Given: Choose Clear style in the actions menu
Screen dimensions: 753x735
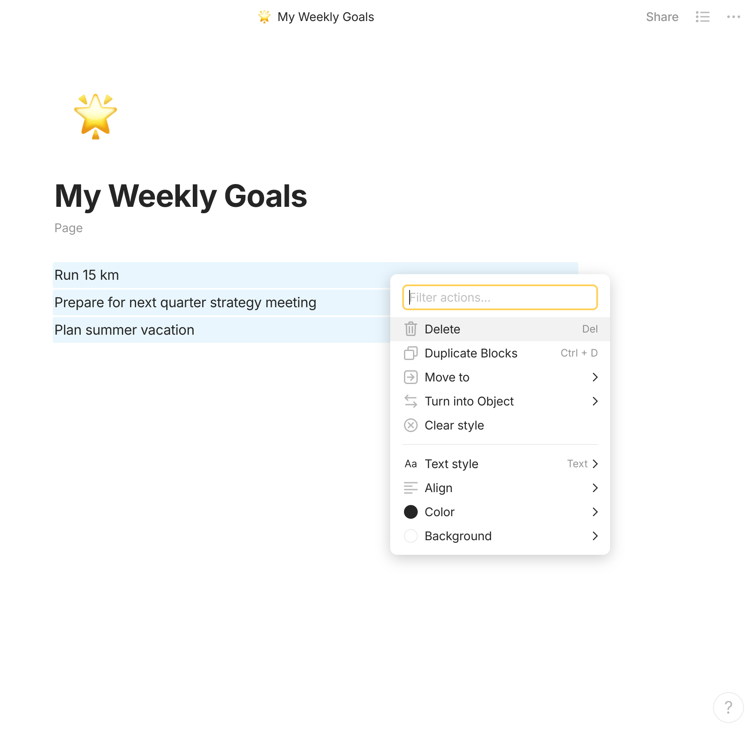Looking at the screenshot, I should click(x=454, y=425).
